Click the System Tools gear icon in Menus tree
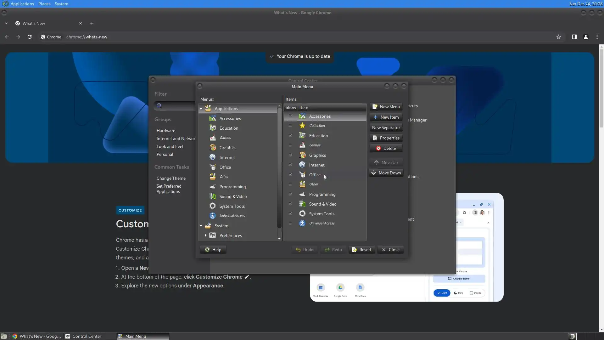The image size is (604, 340). coord(213,206)
